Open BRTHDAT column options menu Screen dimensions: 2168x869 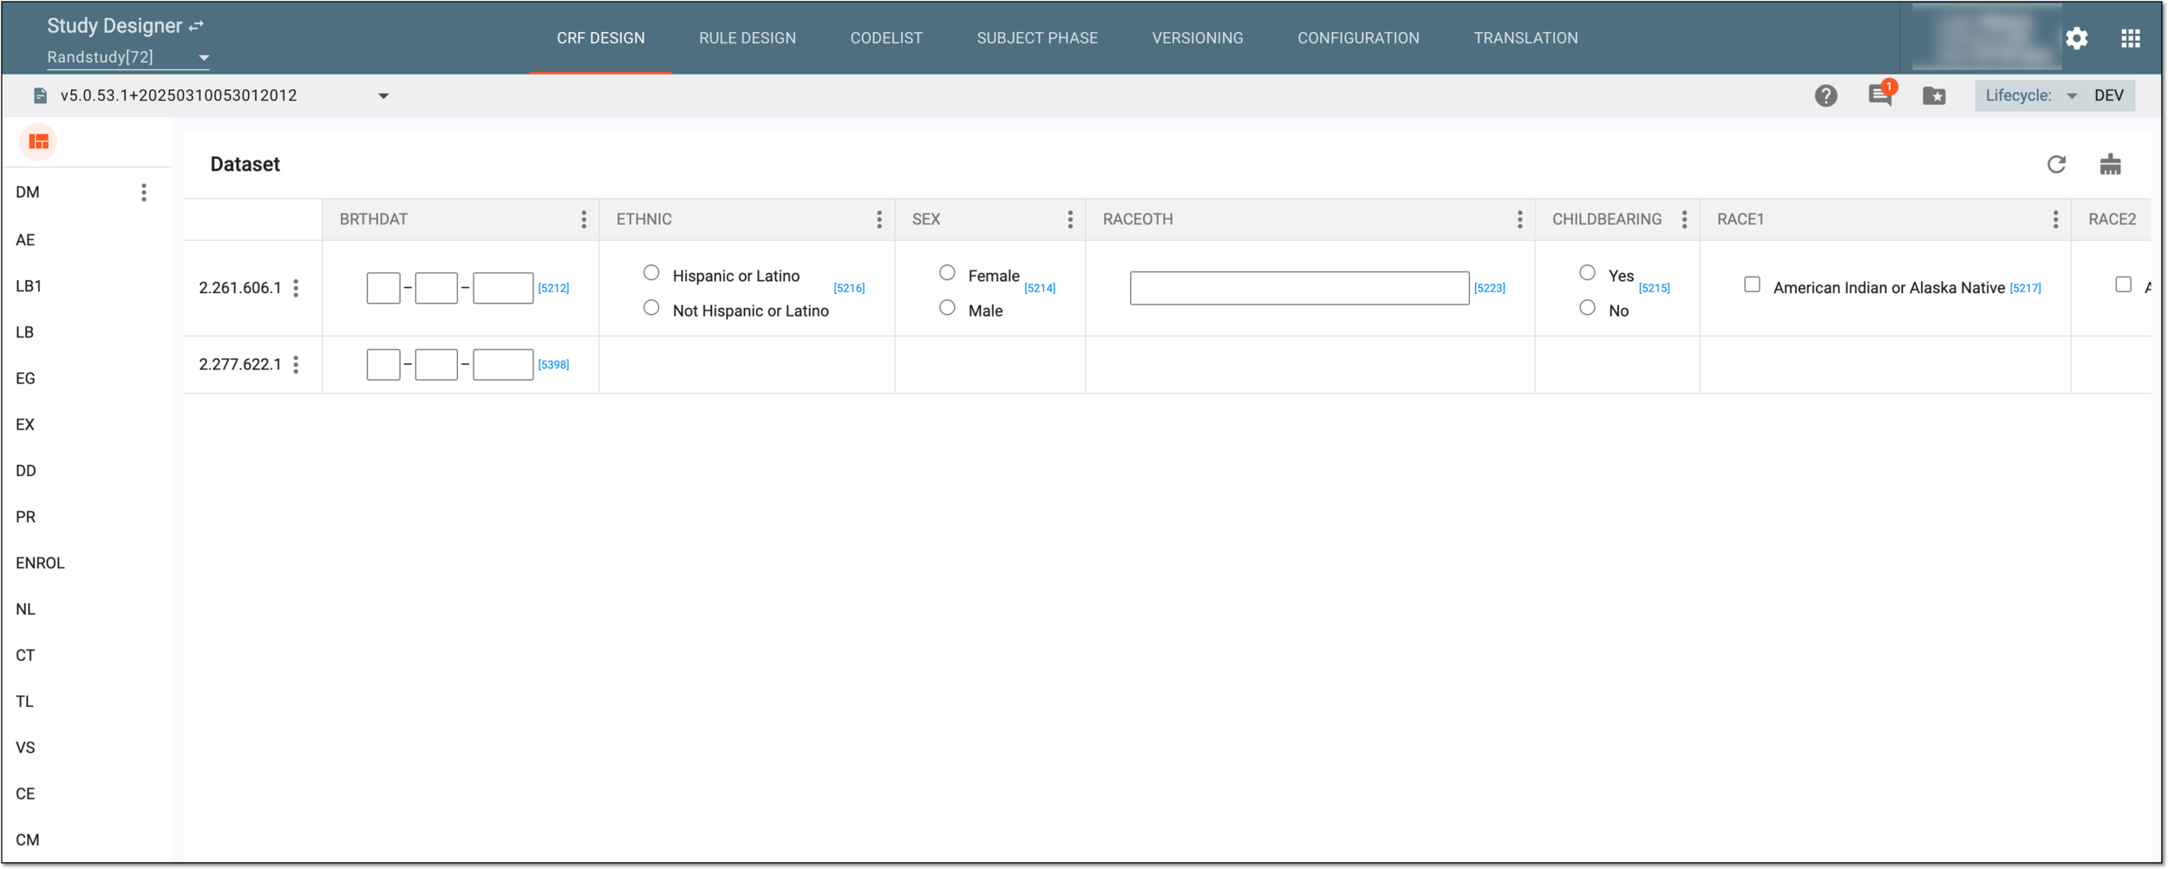584,219
